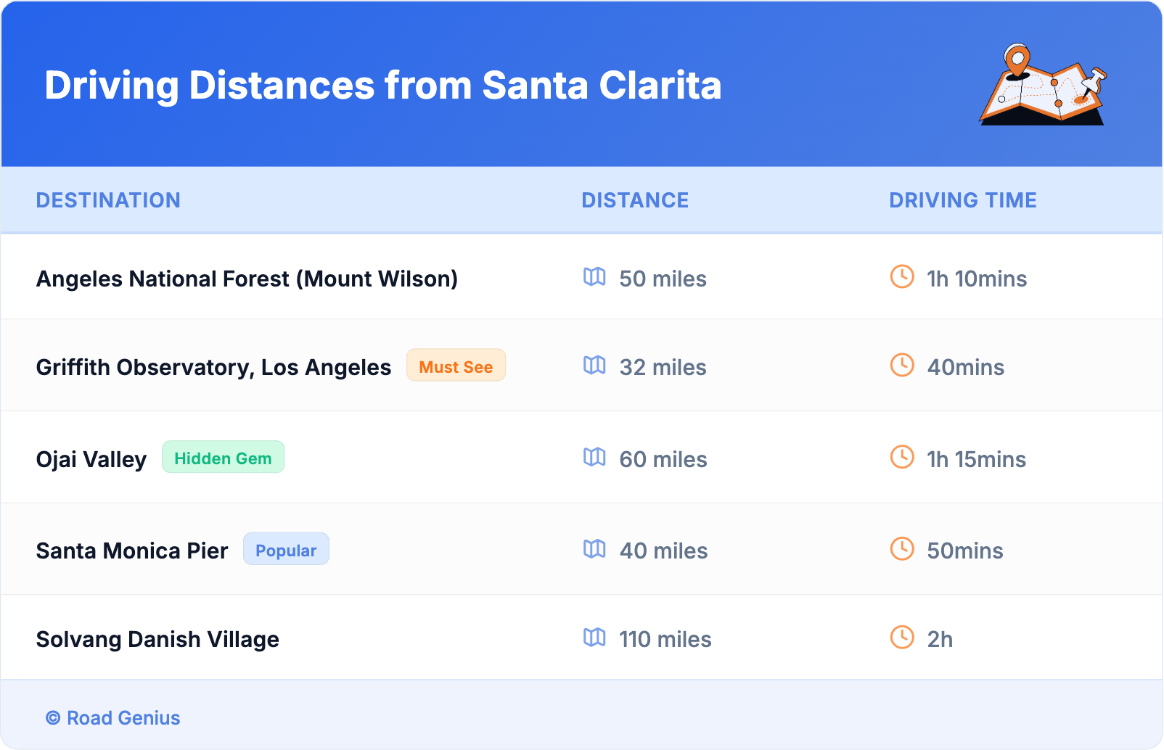Image resolution: width=1164 pixels, height=750 pixels.
Task: Click the Must See badge
Action: [456, 366]
